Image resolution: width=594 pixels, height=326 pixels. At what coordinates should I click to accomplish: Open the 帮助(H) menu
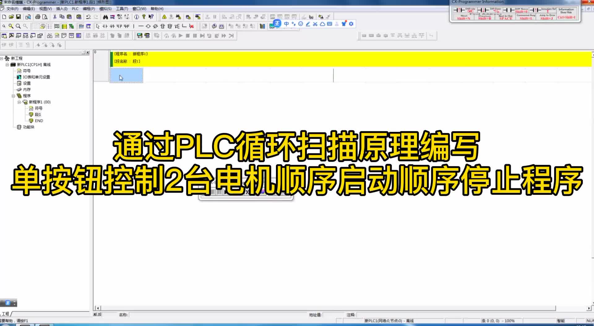pyautogui.click(x=157, y=9)
